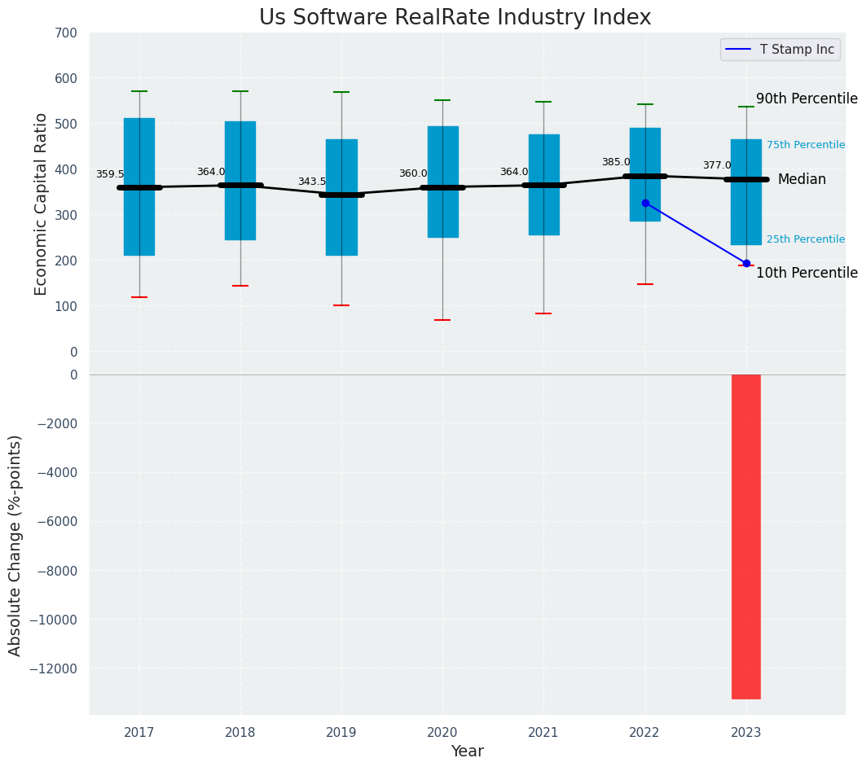Click T Stamp Inc's 2023 data point

coord(746,263)
